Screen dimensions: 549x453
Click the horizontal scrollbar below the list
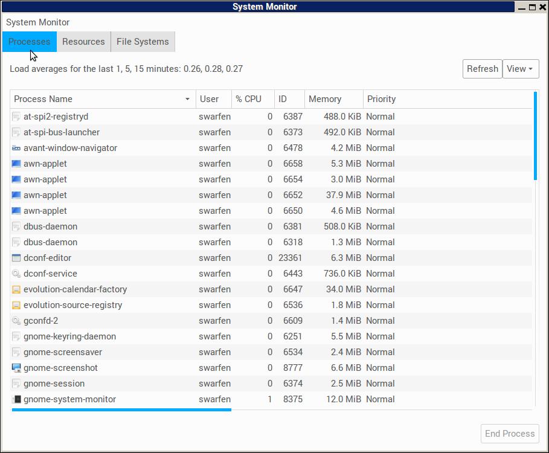[121, 410]
